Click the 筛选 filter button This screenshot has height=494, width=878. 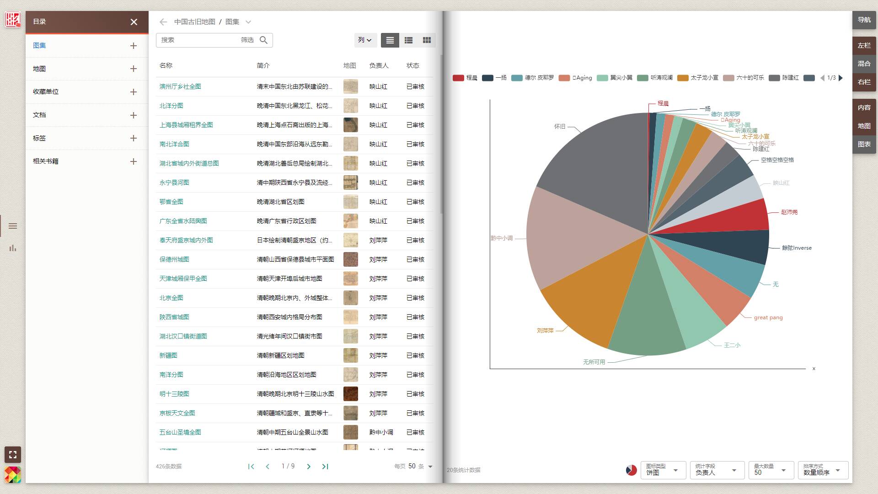pyautogui.click(x=247, y=40)
